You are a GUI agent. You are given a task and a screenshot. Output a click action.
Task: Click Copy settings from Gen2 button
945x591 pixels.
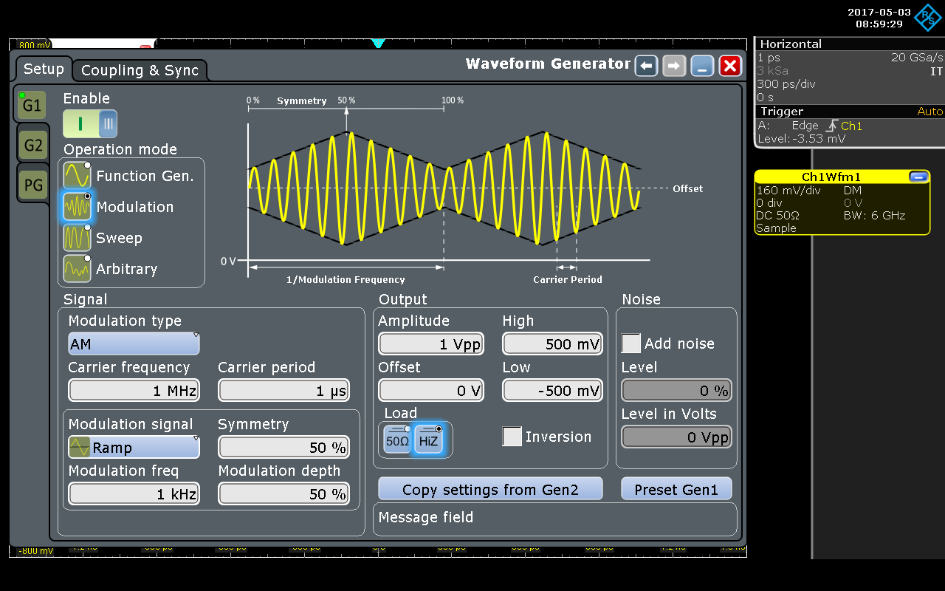490,489
